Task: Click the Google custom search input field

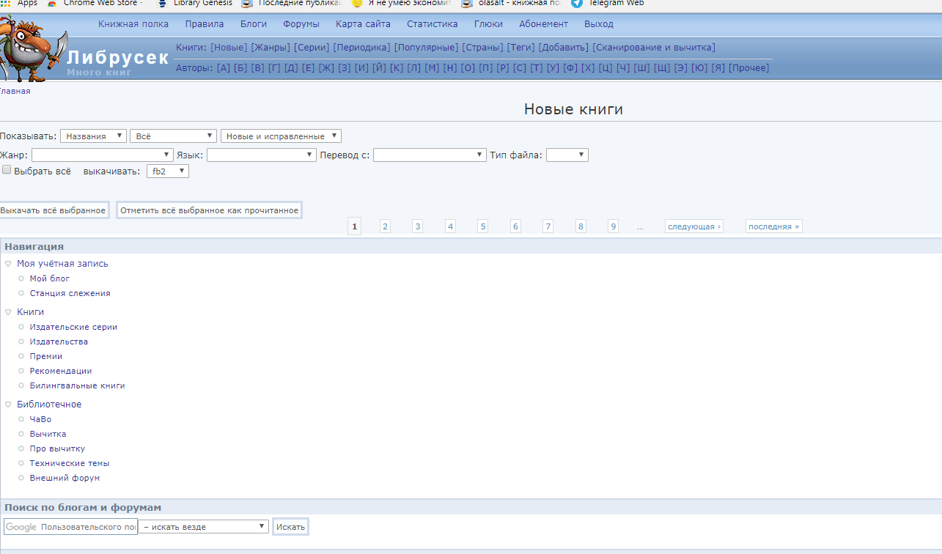Action: [x=70, y=527]
